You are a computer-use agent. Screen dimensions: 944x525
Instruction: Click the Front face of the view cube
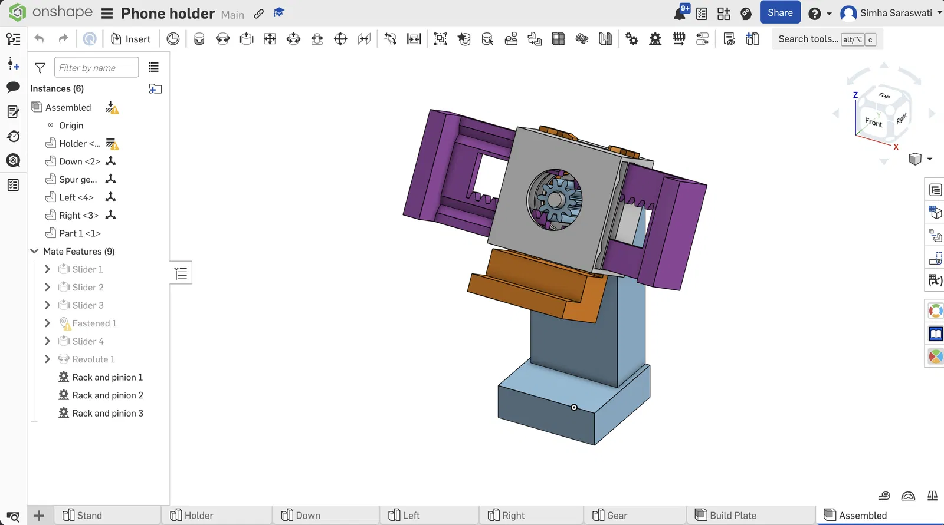click(x=874, y=122)
